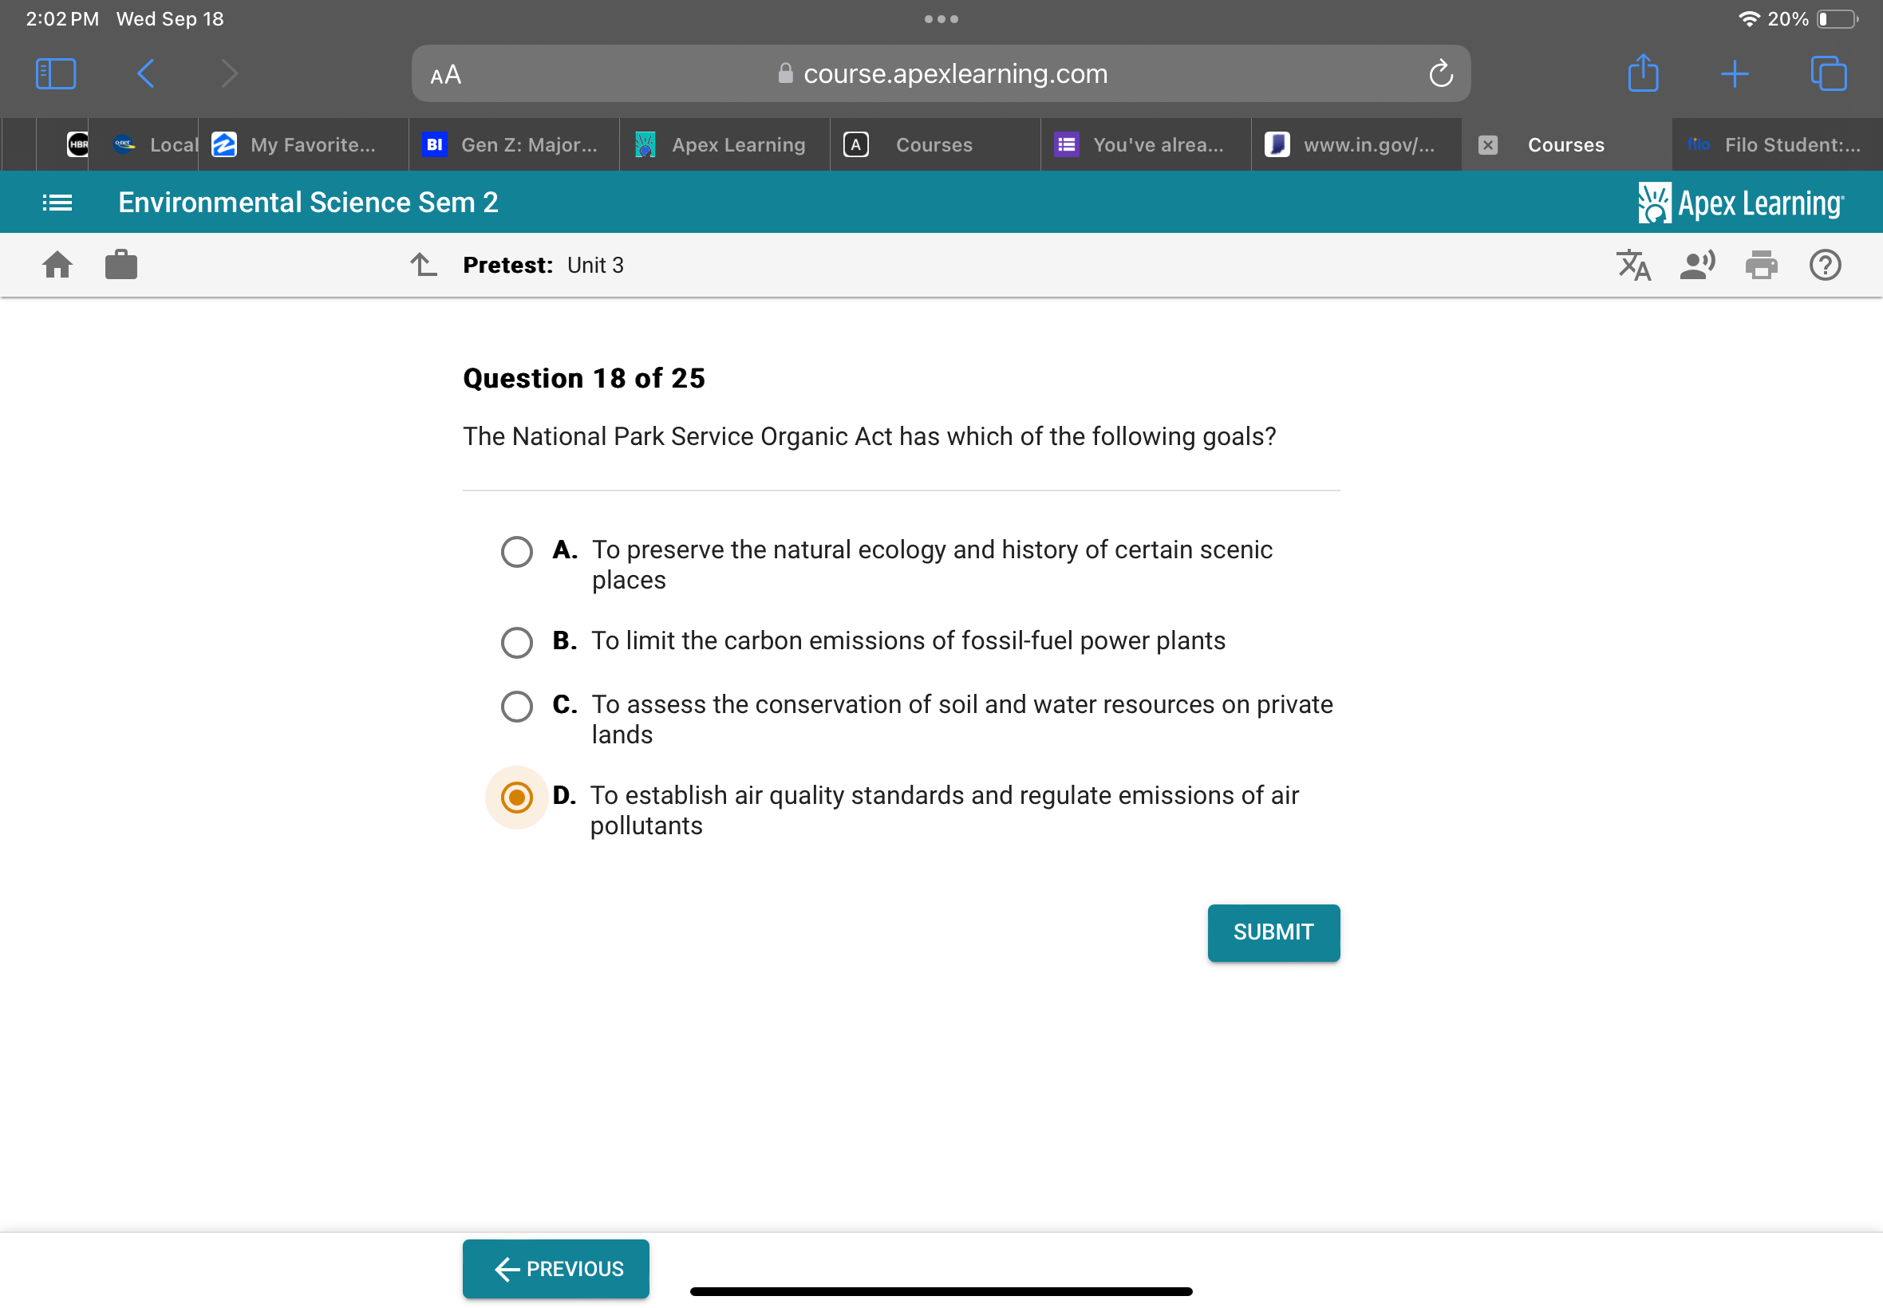Viewport: 1883px width, 1308px height.
Task: Click the translate language icon
Action: (x=1632, y=266)
